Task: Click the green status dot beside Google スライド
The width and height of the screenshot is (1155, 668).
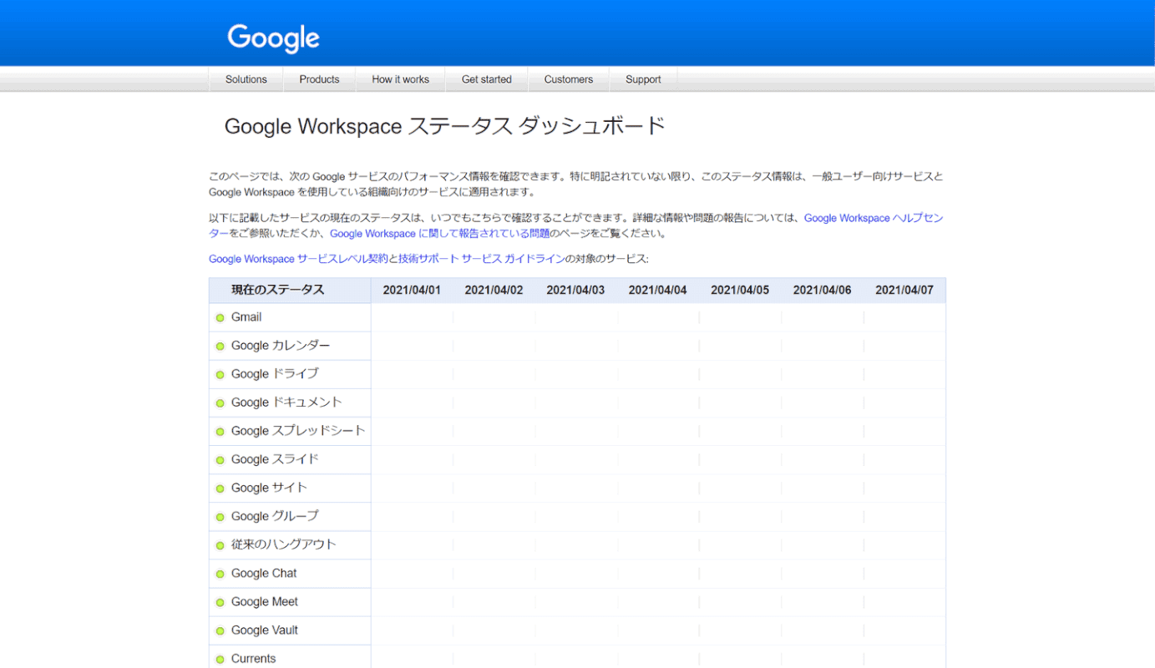Action: point(220,460)
